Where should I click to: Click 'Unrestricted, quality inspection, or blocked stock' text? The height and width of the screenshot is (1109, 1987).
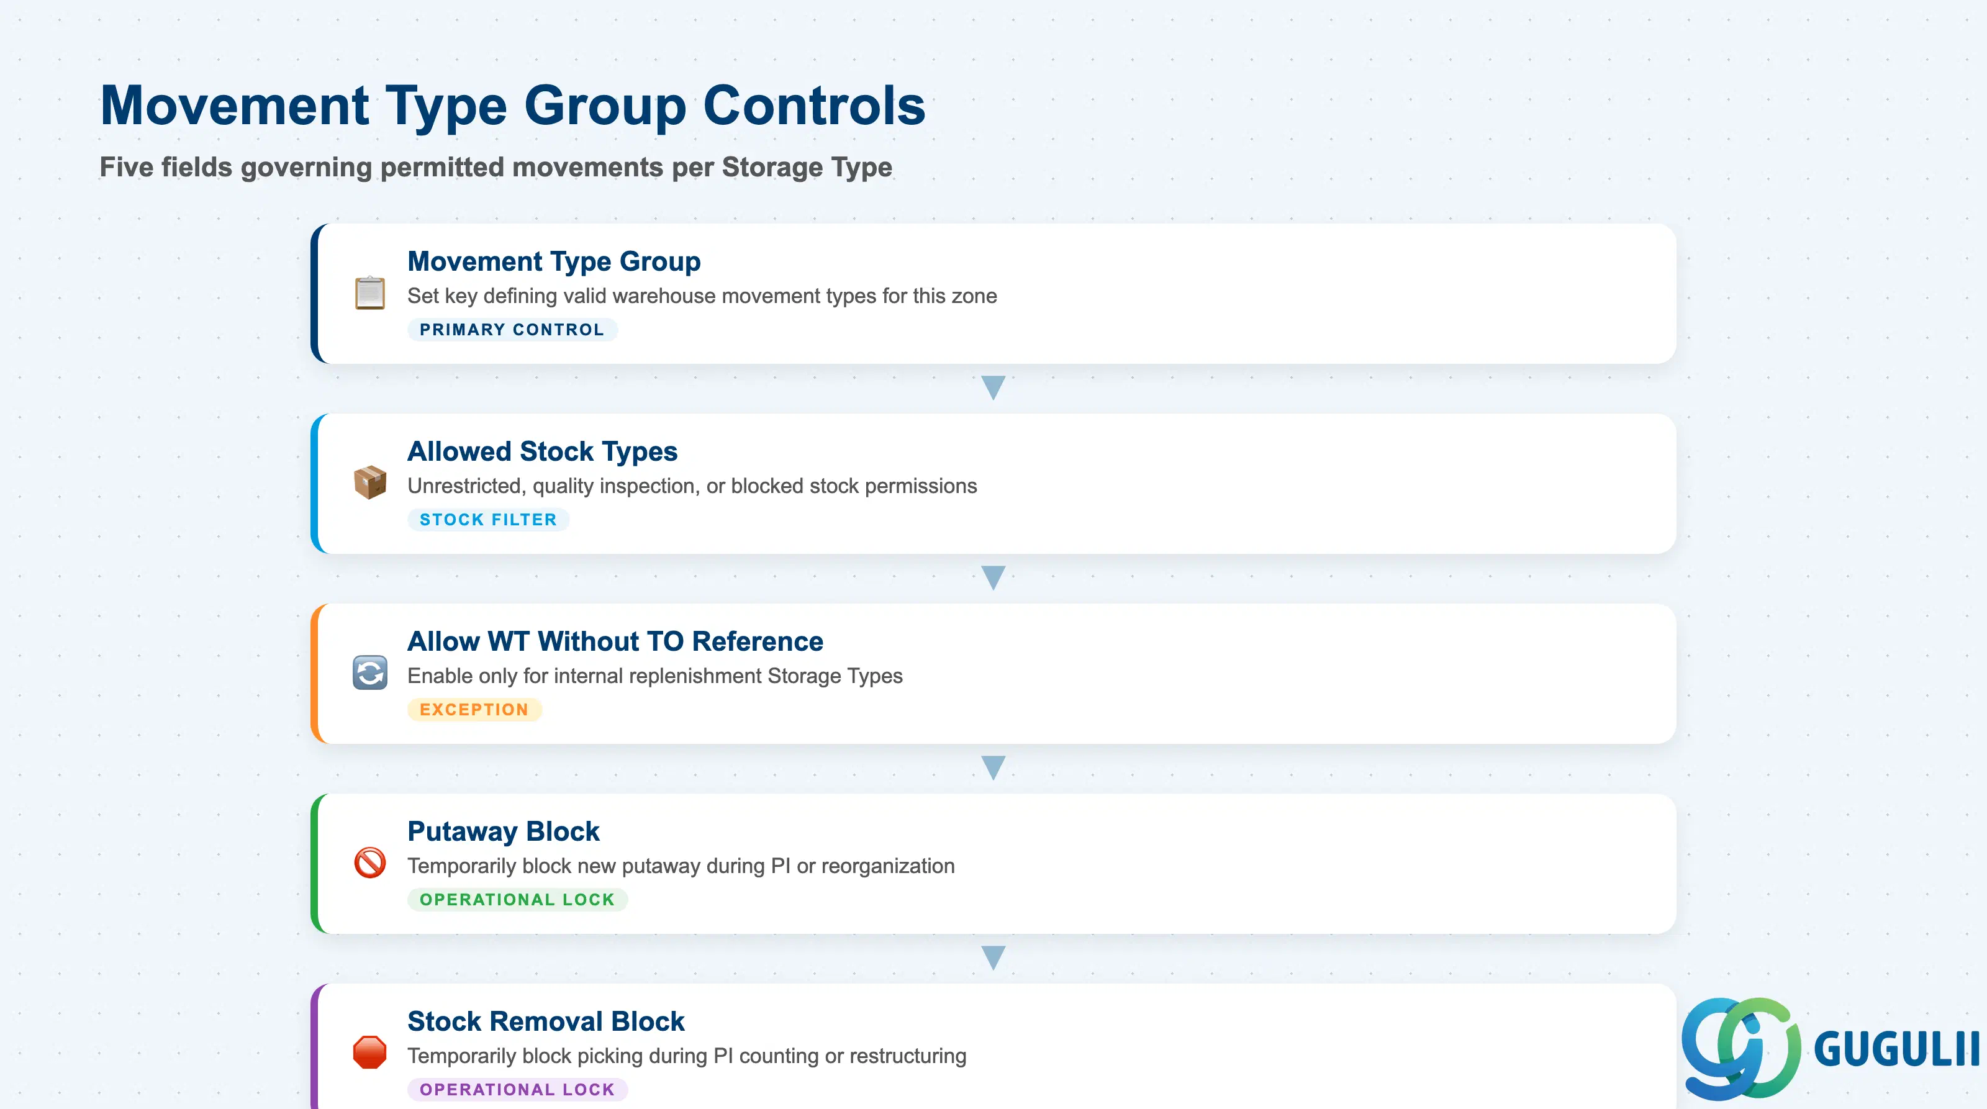(x=692, y=486)
